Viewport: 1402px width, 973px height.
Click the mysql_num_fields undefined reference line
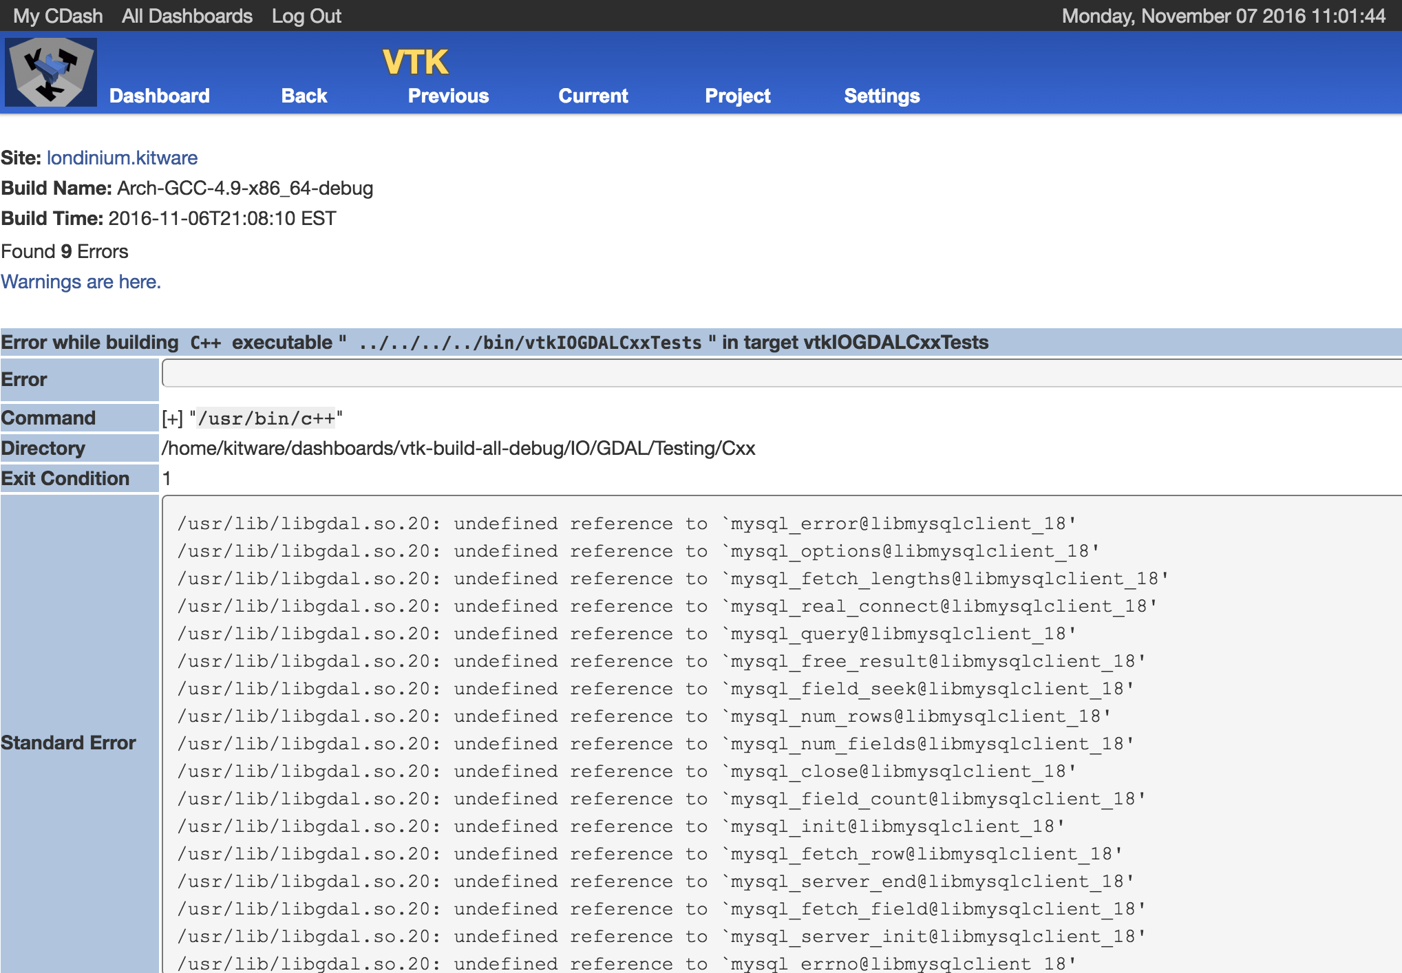pyautogui.click(x=655, y=744)
